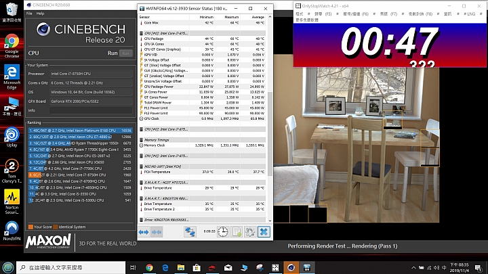Open network status icon in system tray
The height and width of the screenshot is (274, 488).
tap(429, 267)
